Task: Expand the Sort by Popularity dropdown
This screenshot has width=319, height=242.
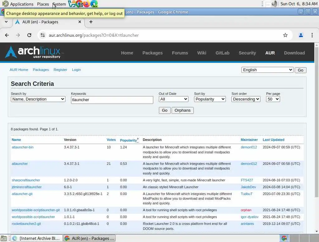Action: pos(210,99)
